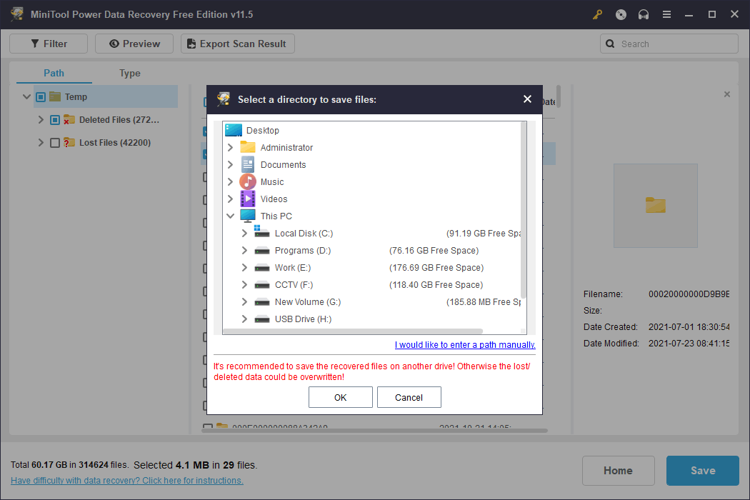Select the This PC monitor icon
Image resolution: width=750 pixels, height=500 pixels.
tap(248, 216)
